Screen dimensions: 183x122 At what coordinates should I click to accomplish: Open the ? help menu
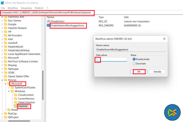coord(47,8)
